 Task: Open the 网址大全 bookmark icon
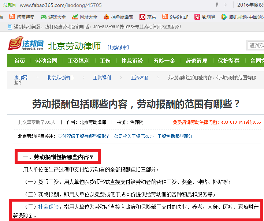[x=75, y=17]
